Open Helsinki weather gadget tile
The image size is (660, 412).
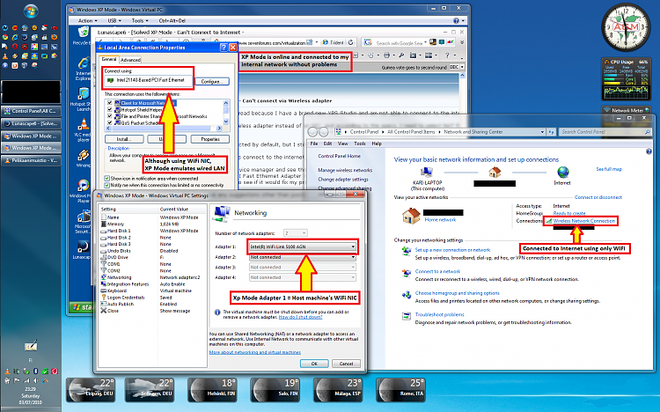213,390
